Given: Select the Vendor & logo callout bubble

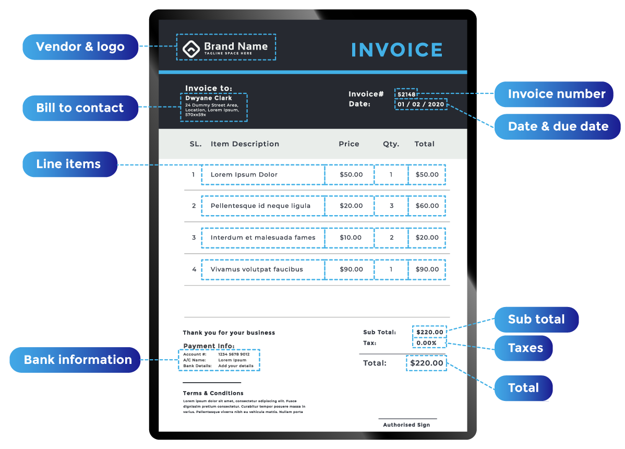Looking at the screenshot, I should point(80,46).
